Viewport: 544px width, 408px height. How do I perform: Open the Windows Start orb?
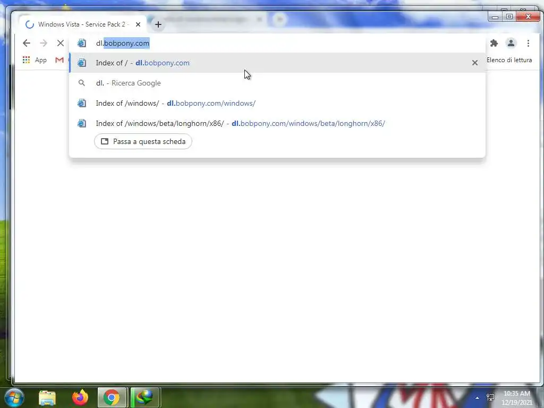tap(14, 397)
